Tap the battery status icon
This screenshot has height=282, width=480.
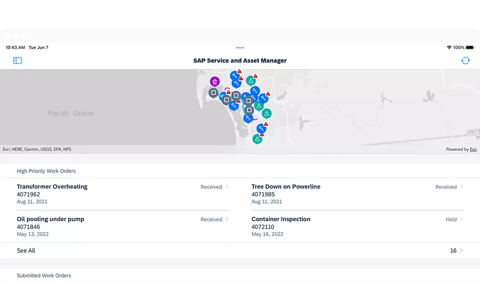(470, 48)
